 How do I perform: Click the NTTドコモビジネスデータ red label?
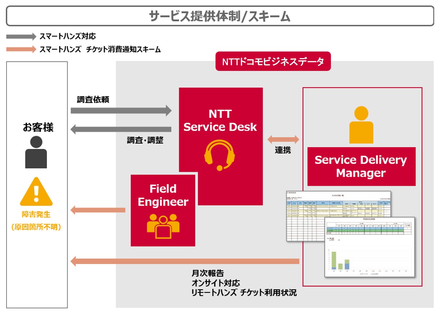pyautogui.click(x=273, y=62)
